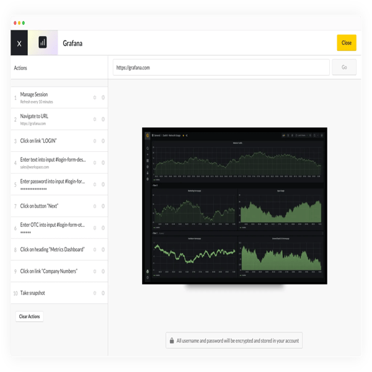Open settings gear for Manage Session action
Screen dimensions: 372x372
tap(95, 97)
